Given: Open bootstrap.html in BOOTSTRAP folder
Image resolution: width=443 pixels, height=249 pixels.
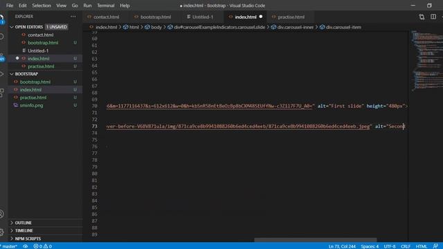Looking at the screenshot, I should (35, 82).
